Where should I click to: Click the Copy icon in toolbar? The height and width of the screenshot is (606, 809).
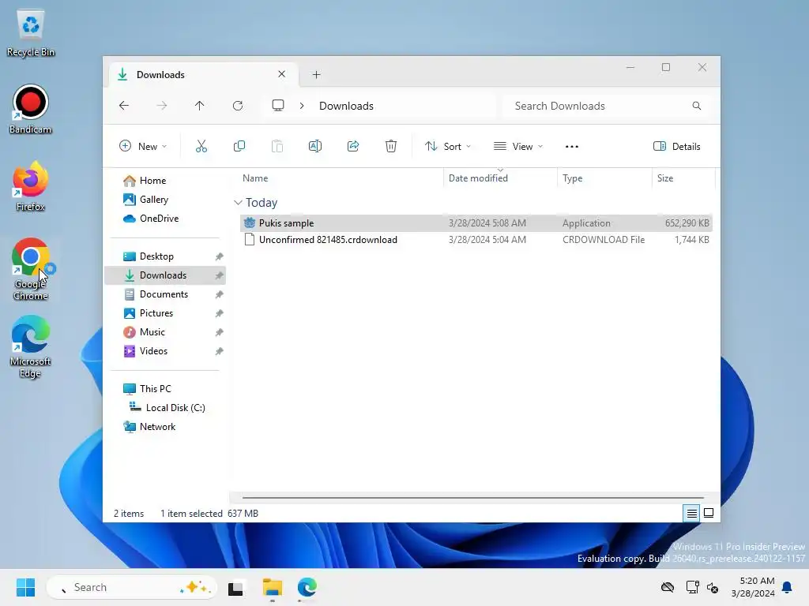point(239,146)
